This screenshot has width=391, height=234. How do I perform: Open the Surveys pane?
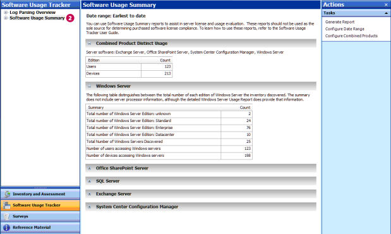40,216
